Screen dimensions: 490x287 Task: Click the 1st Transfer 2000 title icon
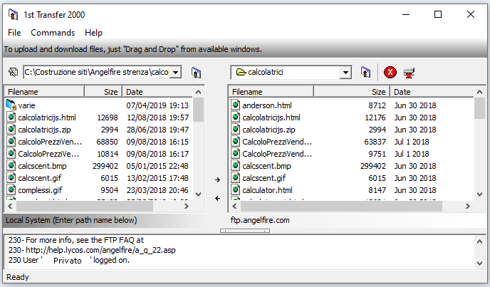(13, 15)
